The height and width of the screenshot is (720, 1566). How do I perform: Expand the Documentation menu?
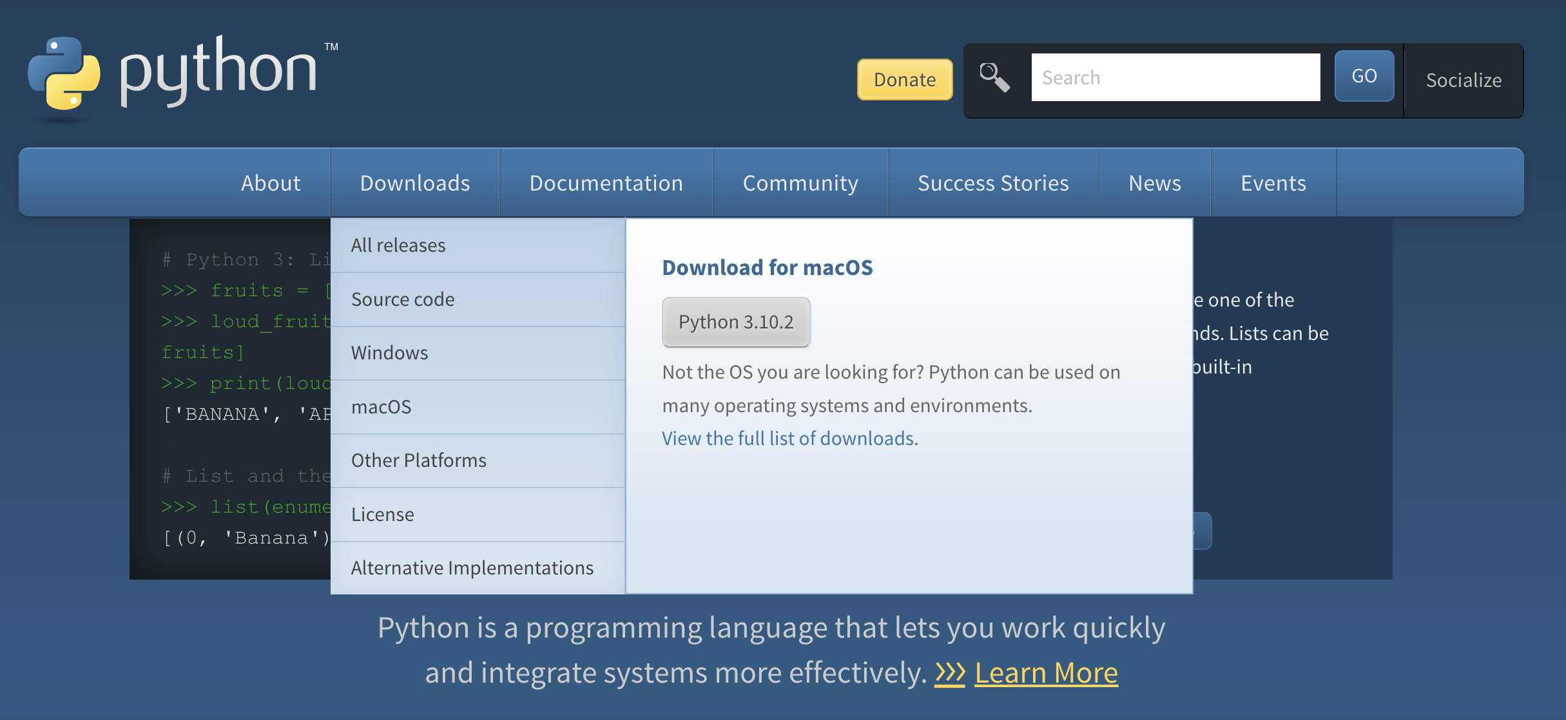coord(606,184)
